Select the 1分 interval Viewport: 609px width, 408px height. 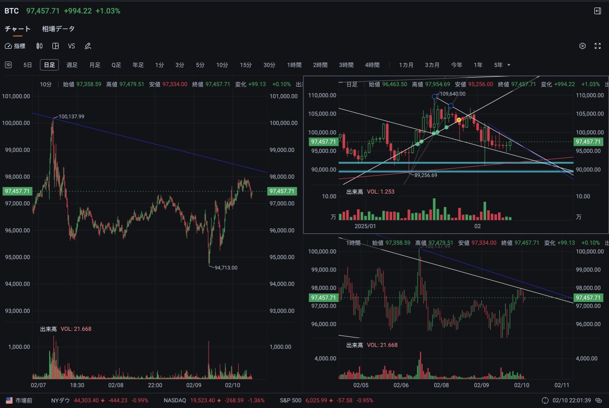159,65
